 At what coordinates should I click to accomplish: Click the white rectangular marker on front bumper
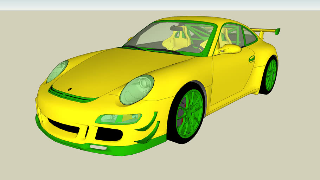coord(95,147)
